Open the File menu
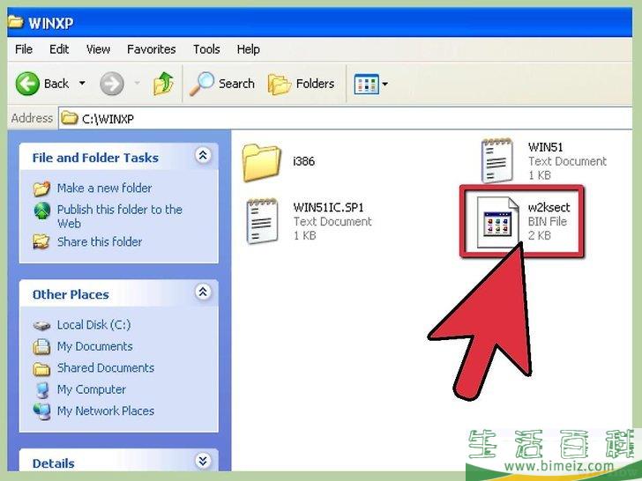 [x=23, y=49]
